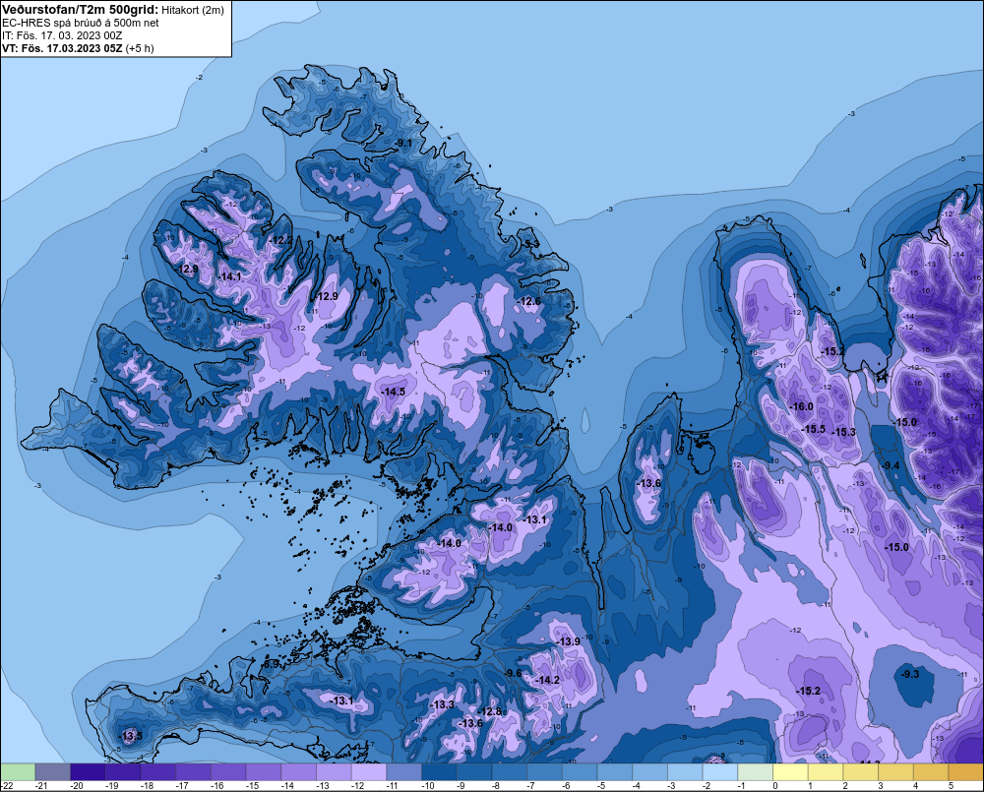Click the legend swatch above the -22 label
The height and width of the screenshot is (792, 984).
[x=18, y=772]
